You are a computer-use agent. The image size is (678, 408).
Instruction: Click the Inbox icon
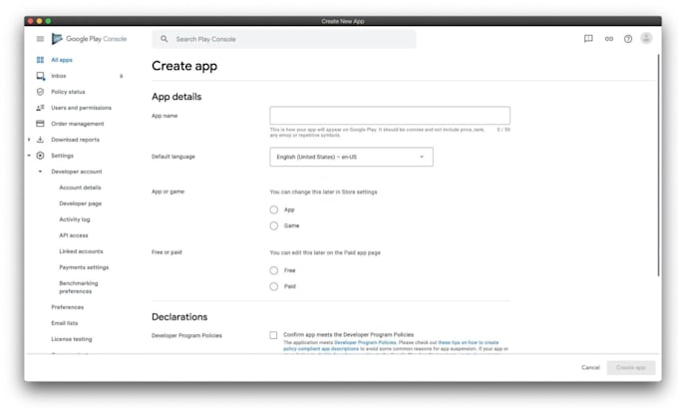[x=40, y=76]
